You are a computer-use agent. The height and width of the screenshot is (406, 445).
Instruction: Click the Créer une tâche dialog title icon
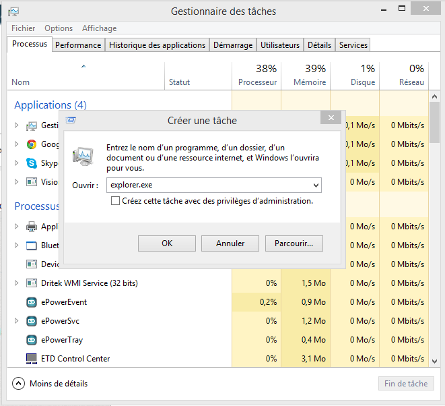(x=71, y=120)
